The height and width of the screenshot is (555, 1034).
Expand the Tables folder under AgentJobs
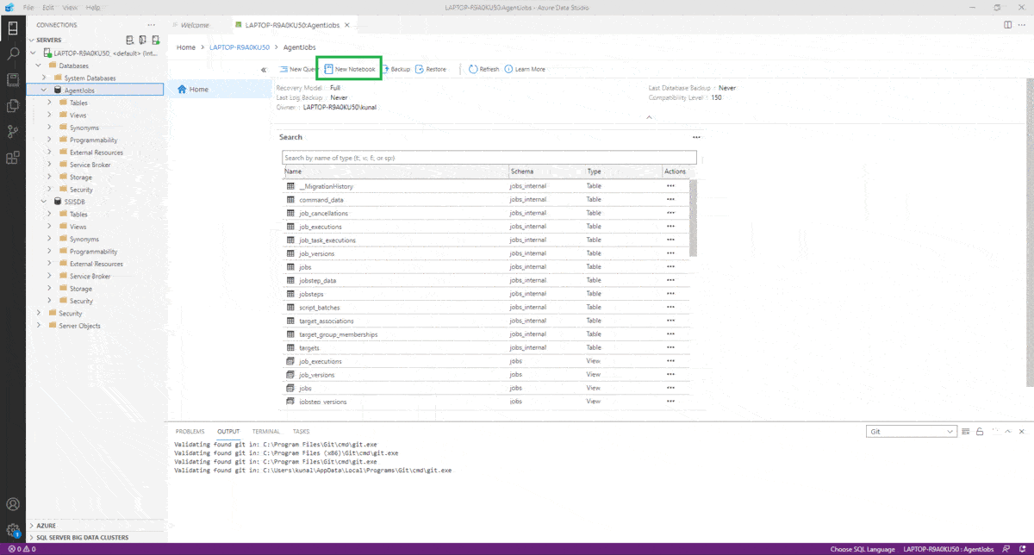pos(49,103)
